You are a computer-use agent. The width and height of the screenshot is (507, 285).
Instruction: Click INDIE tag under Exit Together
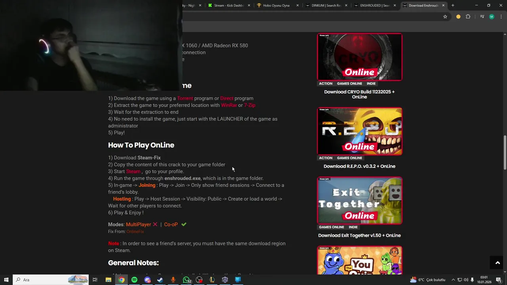pos(353,227)
